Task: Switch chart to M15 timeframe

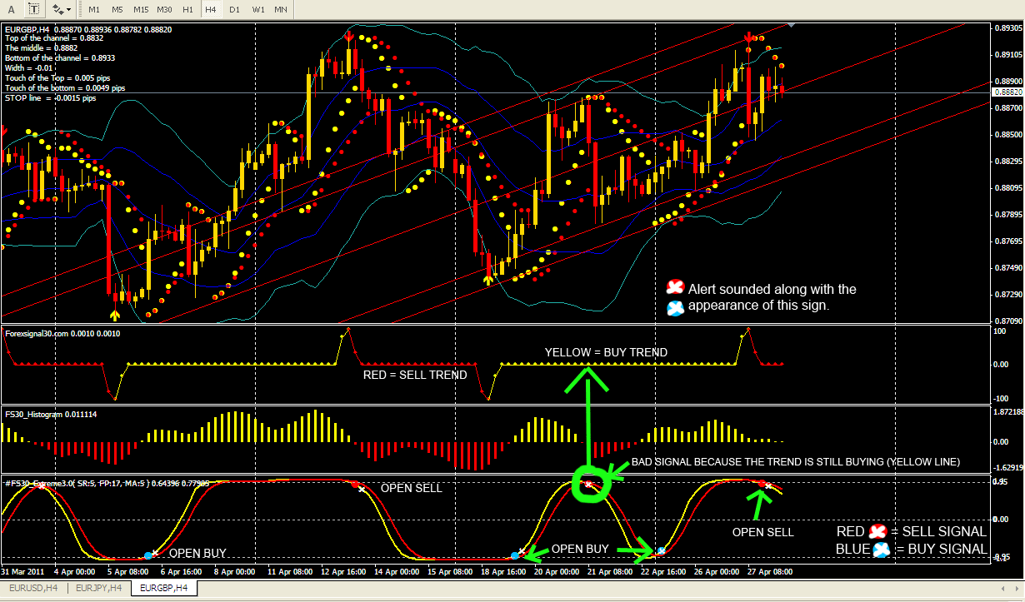Action: pos(141,10)
